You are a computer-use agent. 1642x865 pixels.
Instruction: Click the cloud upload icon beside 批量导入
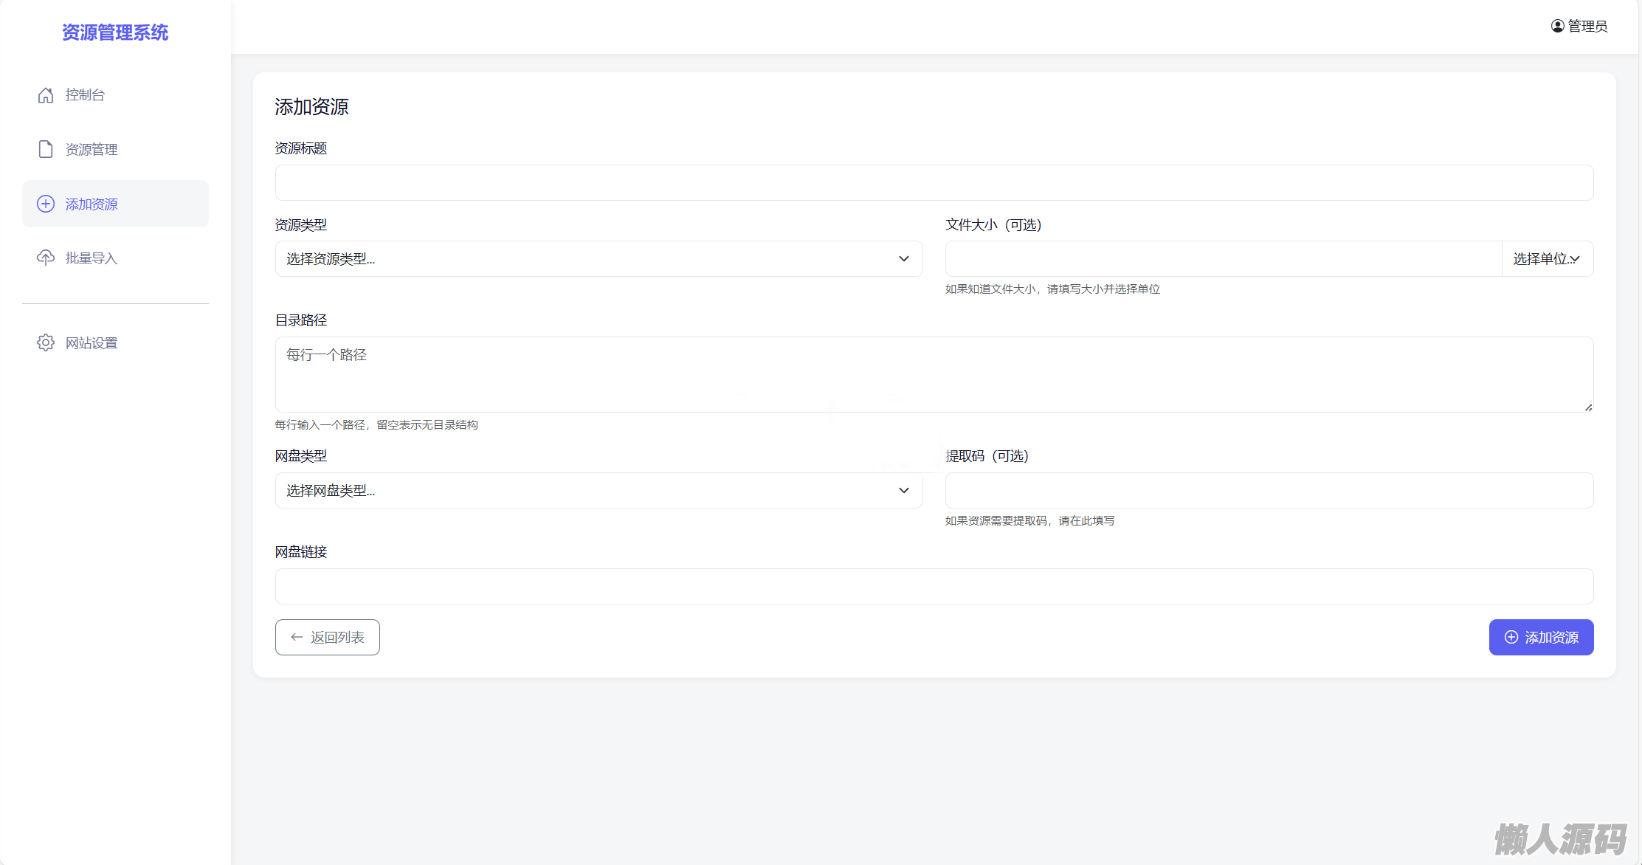coord(46,258)
